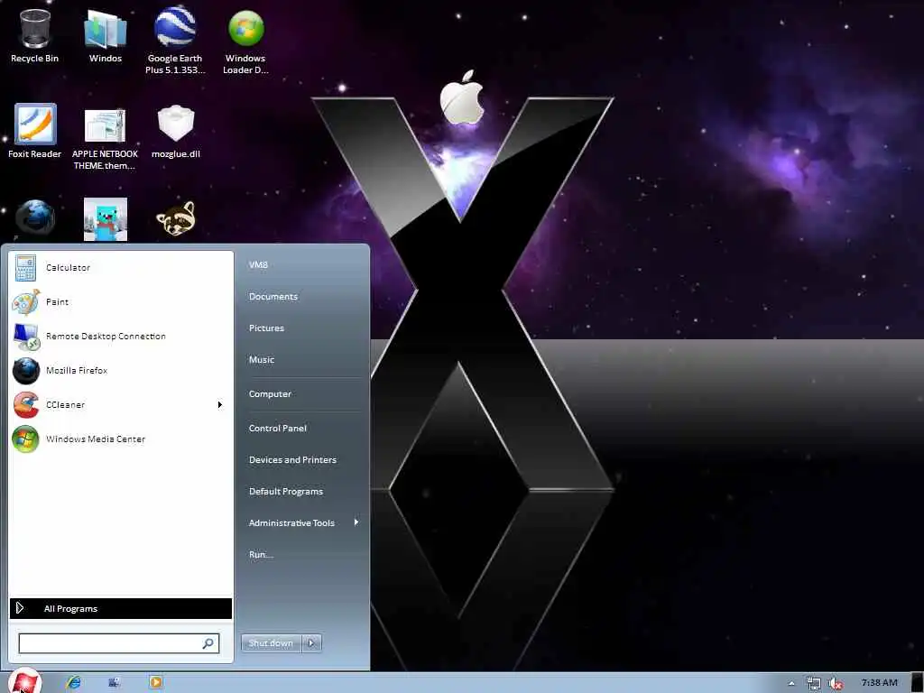Open the Shut down options arrow
Screen dimensions: 924x693
click(311, 642)
